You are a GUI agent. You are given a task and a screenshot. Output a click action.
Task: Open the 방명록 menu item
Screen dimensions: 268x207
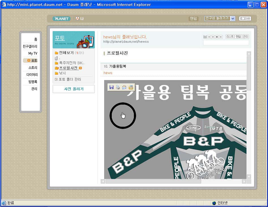click(33, 82)
